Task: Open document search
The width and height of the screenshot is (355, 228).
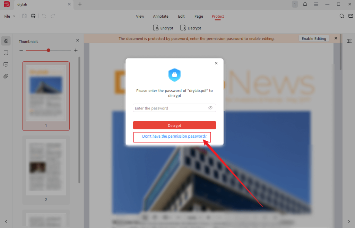Action: (x=342, y=16)
